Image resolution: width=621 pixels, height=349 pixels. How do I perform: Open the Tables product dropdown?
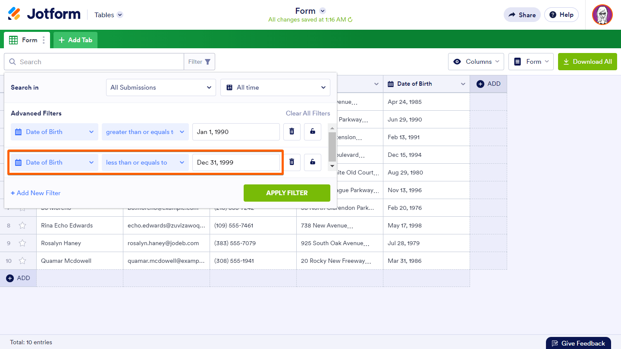pos(109,15)
